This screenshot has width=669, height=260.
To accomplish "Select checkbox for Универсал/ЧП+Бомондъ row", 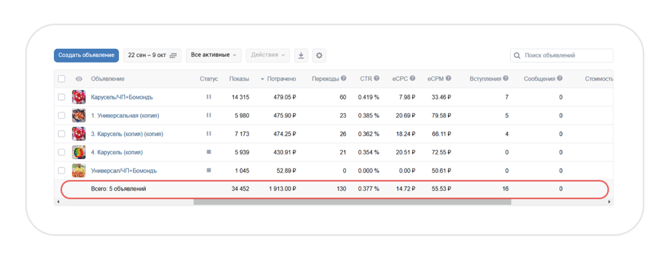I will point(61,170).
